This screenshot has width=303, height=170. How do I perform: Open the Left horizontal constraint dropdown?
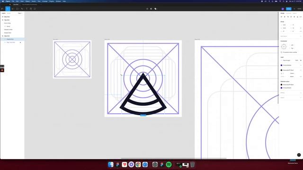[292, 45]
